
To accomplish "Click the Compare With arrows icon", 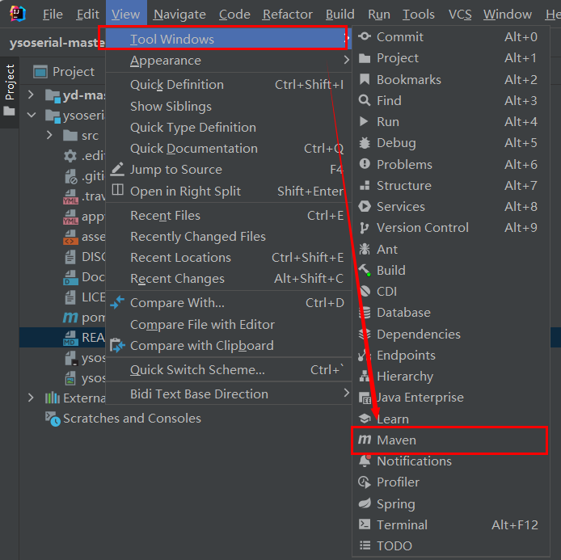I will pos(117,302).
